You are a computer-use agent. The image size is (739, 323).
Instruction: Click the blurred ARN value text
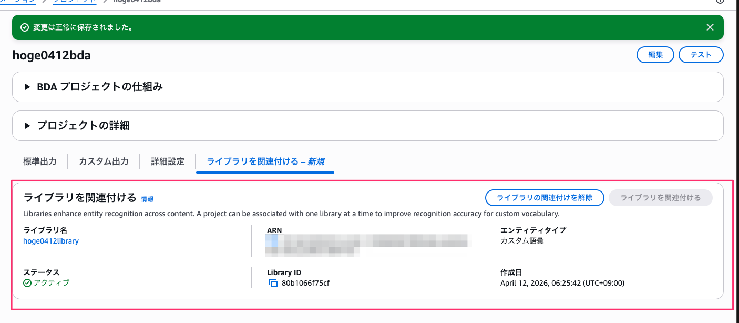coord(367,245)
